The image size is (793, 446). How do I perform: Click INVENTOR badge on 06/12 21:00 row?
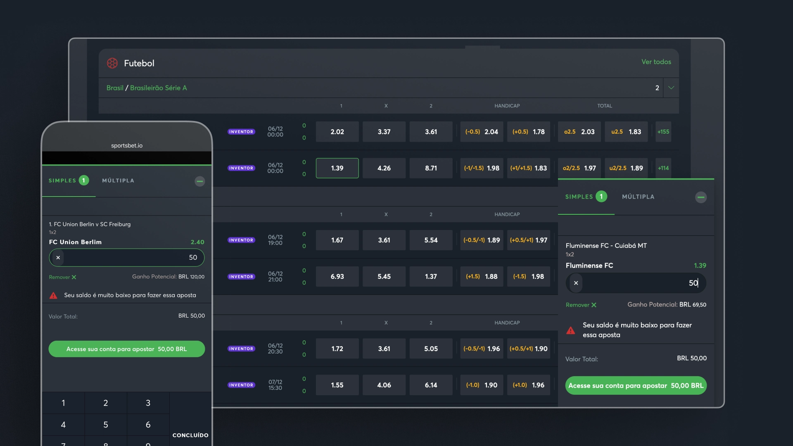pyautogui.click(x=241, y=277)
